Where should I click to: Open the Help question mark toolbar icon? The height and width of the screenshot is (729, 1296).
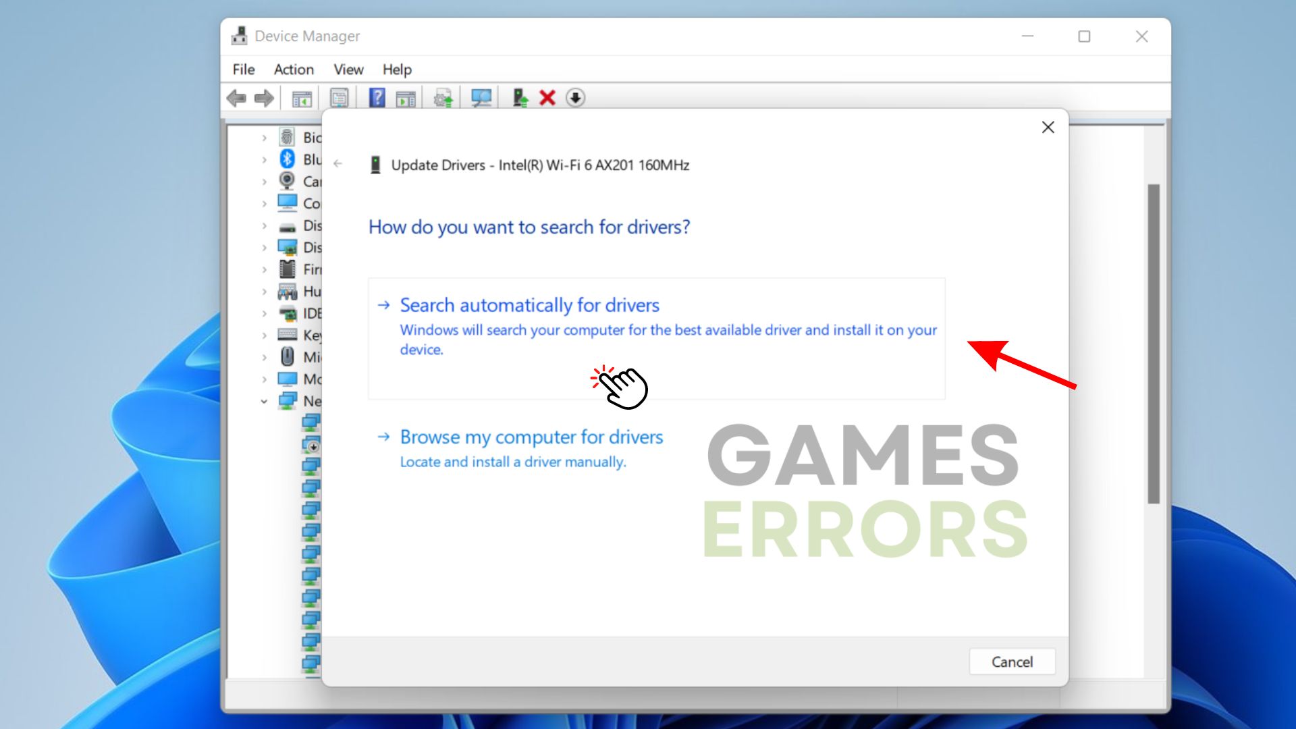tap(377, 99)
